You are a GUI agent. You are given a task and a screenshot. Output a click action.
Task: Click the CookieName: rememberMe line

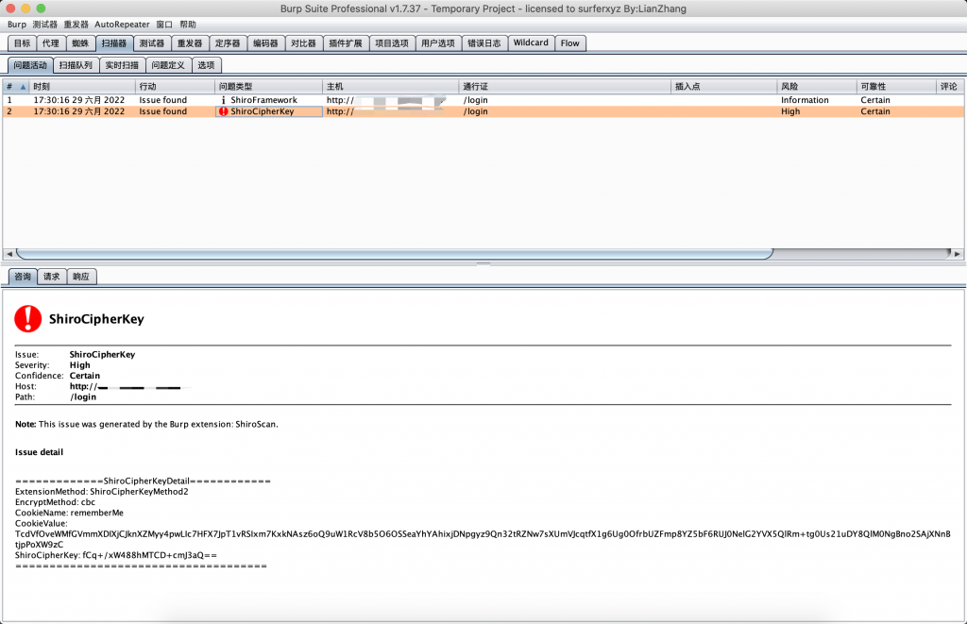(x=69, y=513)
